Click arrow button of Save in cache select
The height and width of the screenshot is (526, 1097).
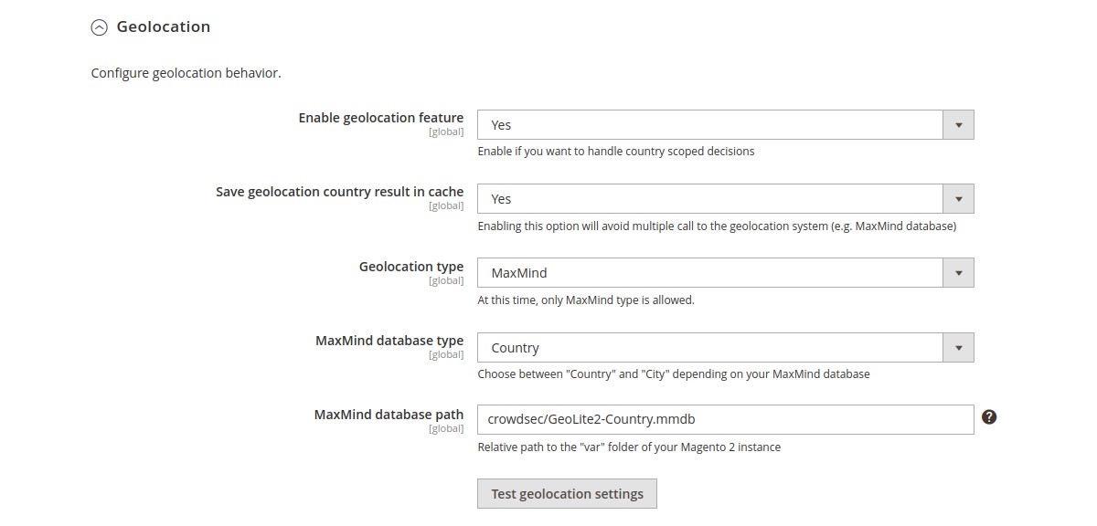958,199
